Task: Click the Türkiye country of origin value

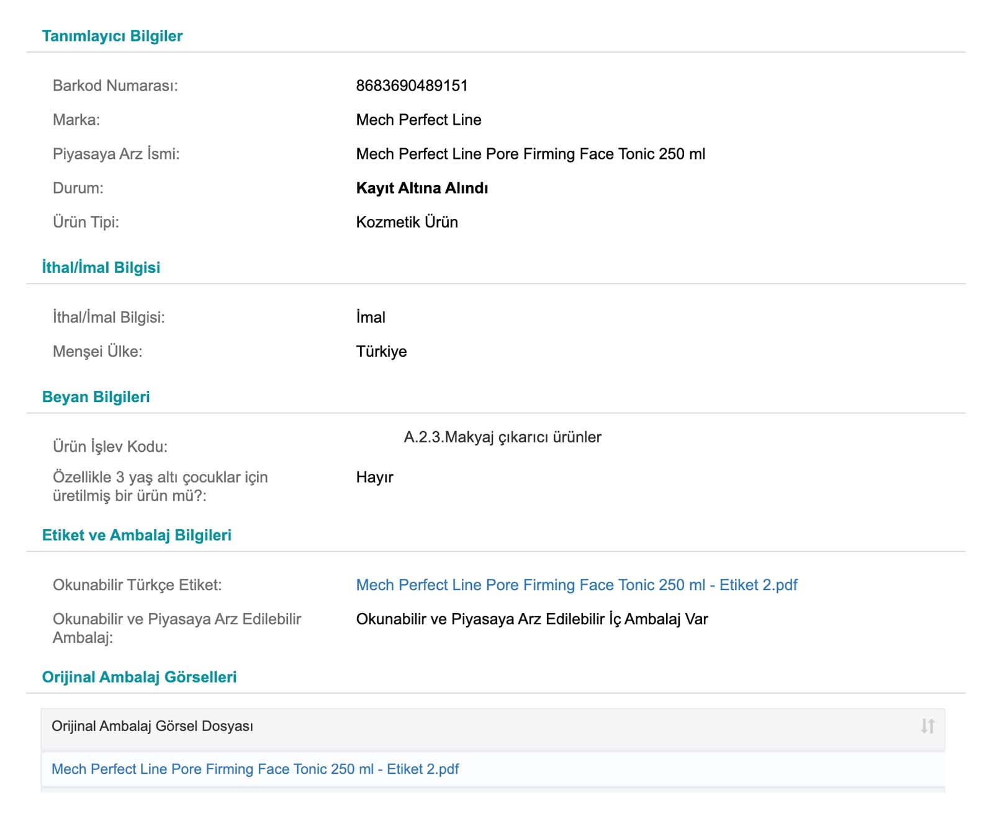Action: [381, 351]
